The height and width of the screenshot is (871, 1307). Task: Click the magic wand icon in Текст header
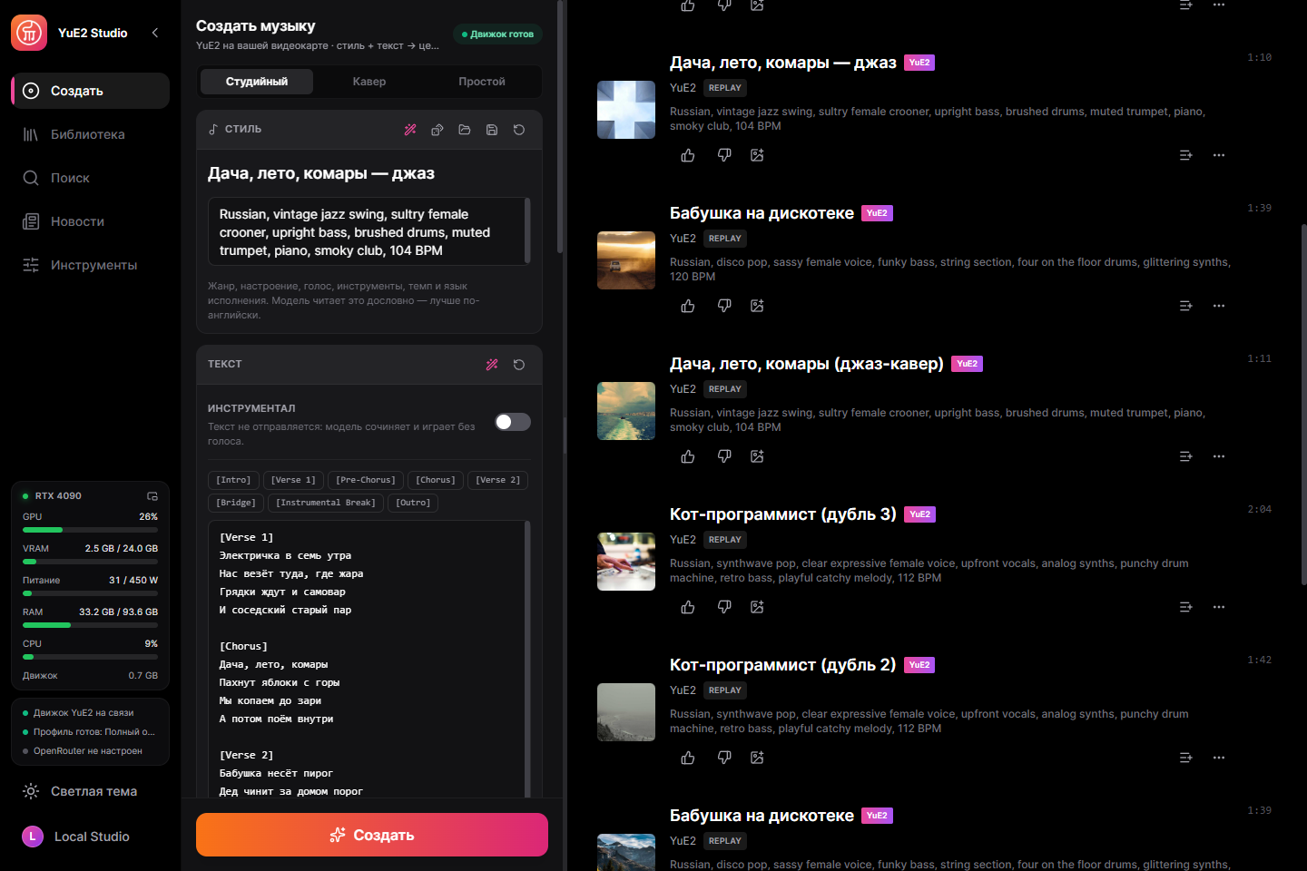coord(492,365)
